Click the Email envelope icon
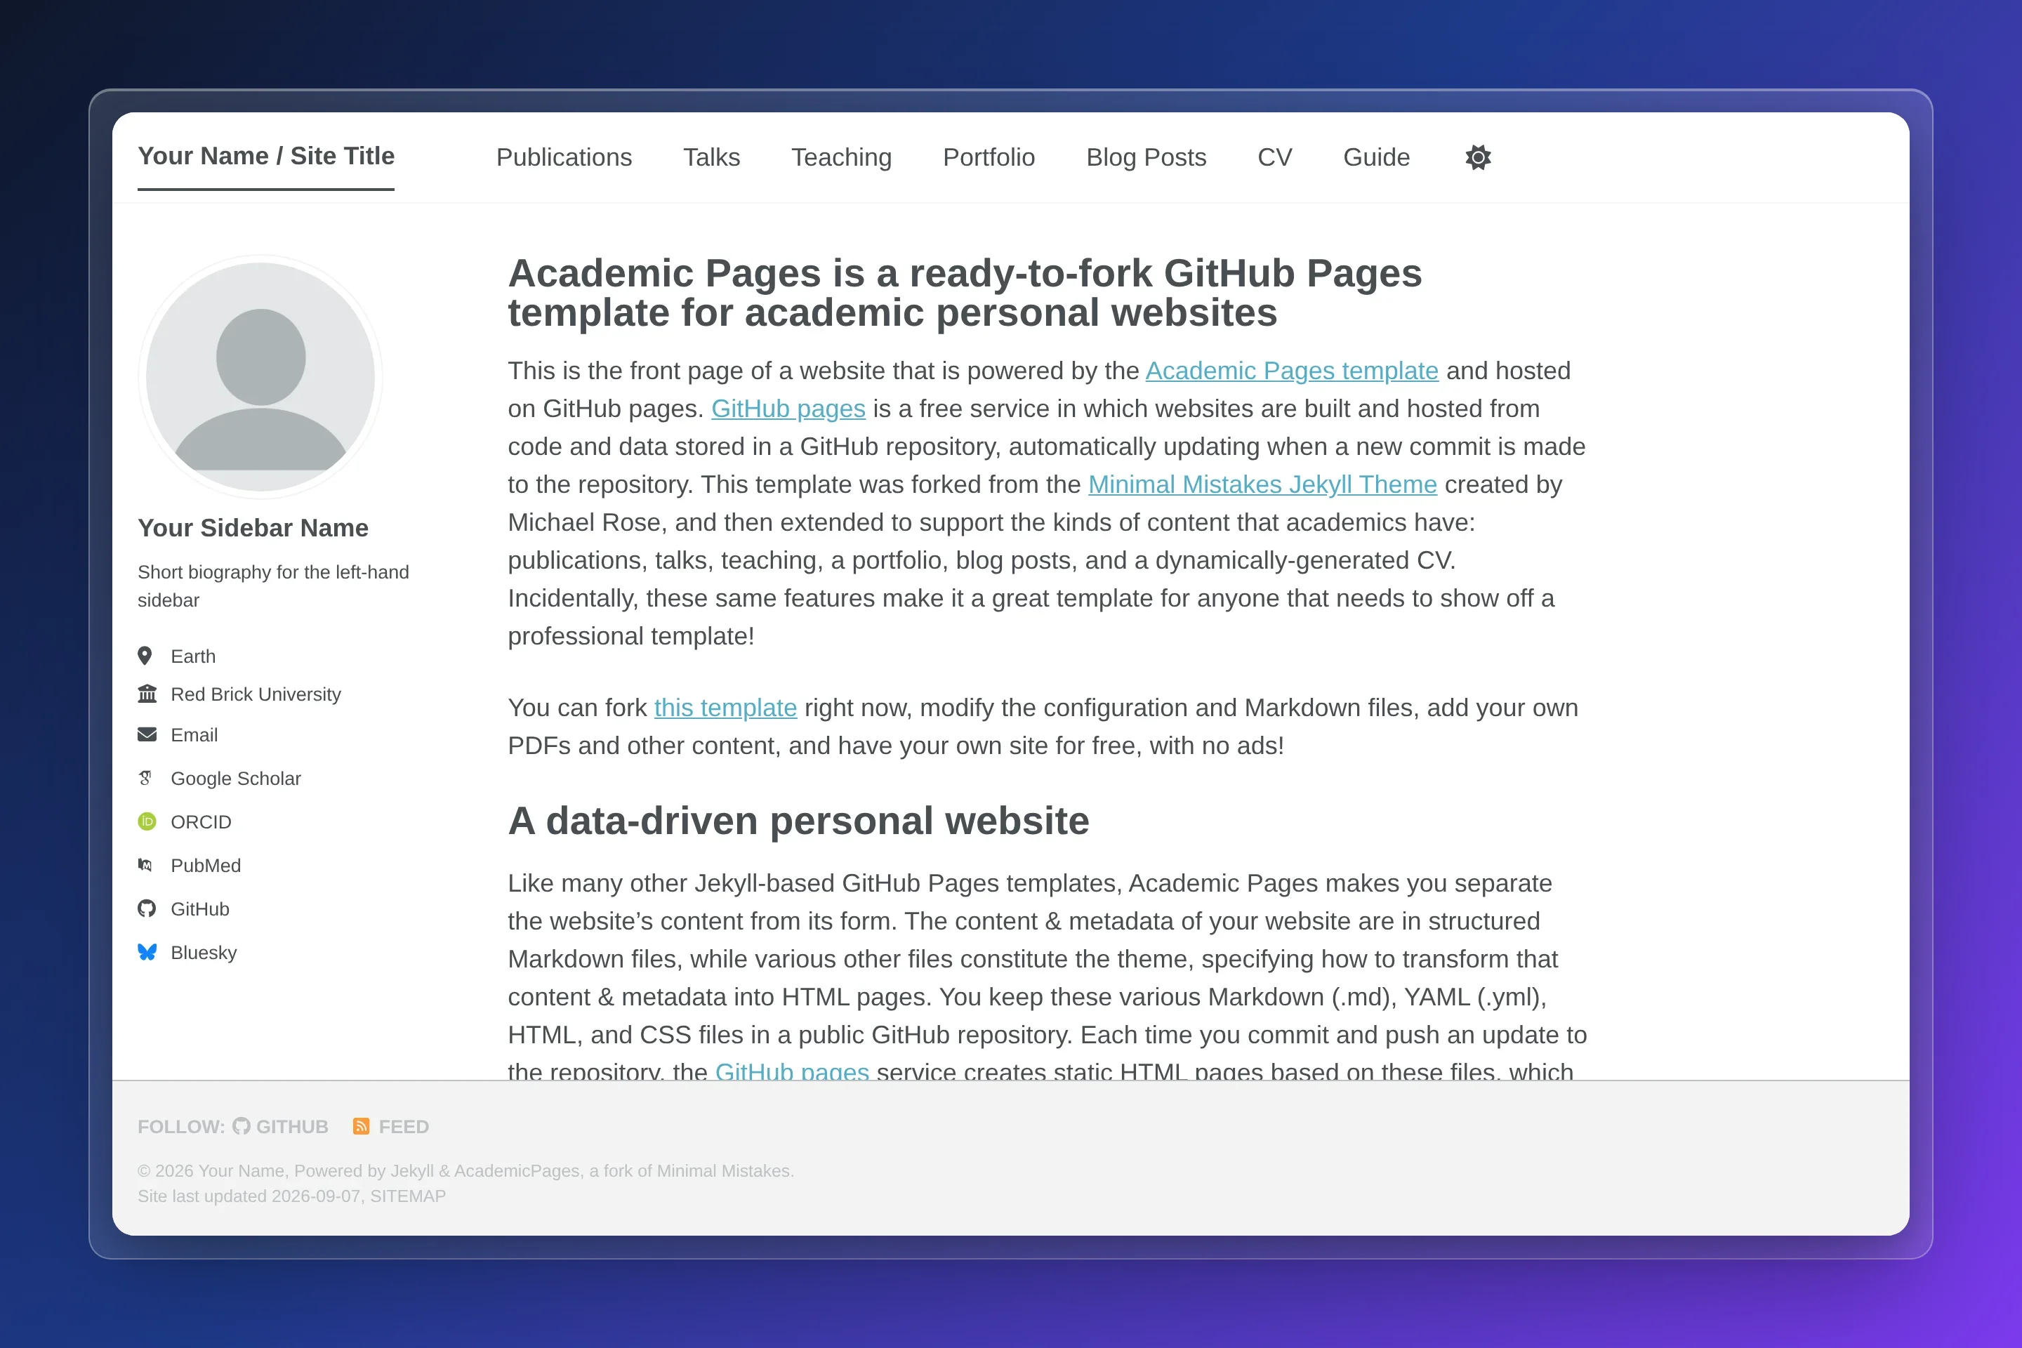The width and height of the screenshot is (2022, 1348). point(147,734)
